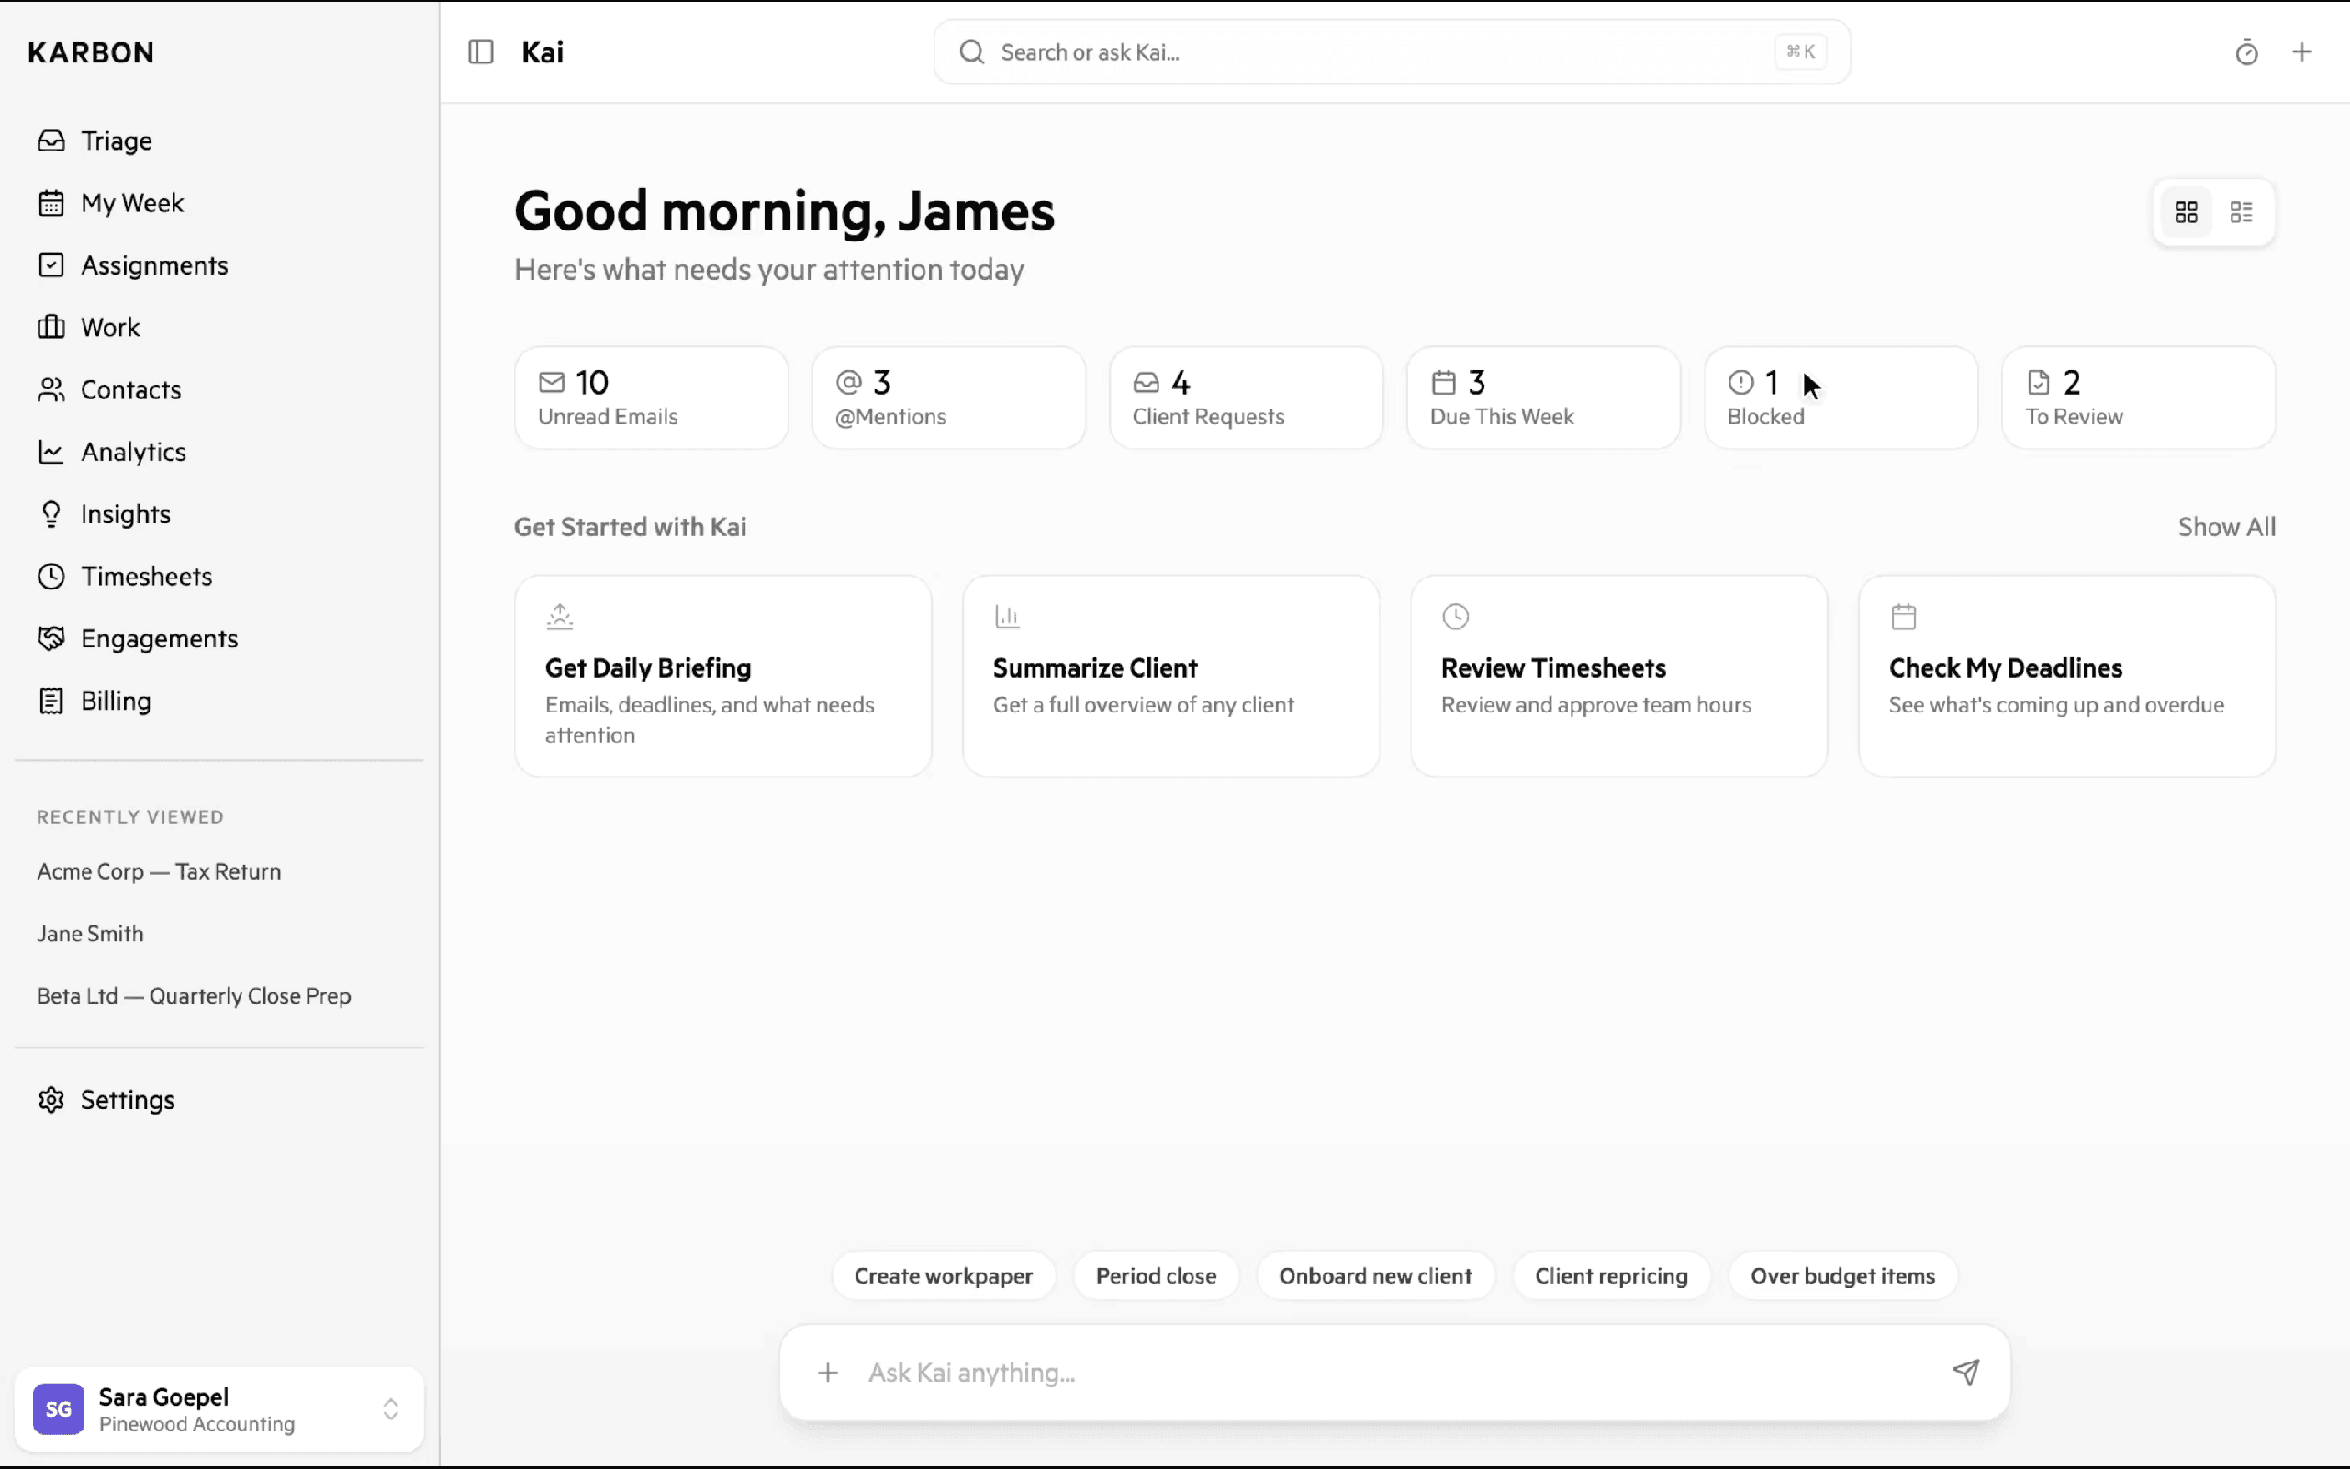The height and width of the screenshot is (1469, 2350).
Task: Open Triage inbox icon in sidebar
Action: tap(51, 140)
